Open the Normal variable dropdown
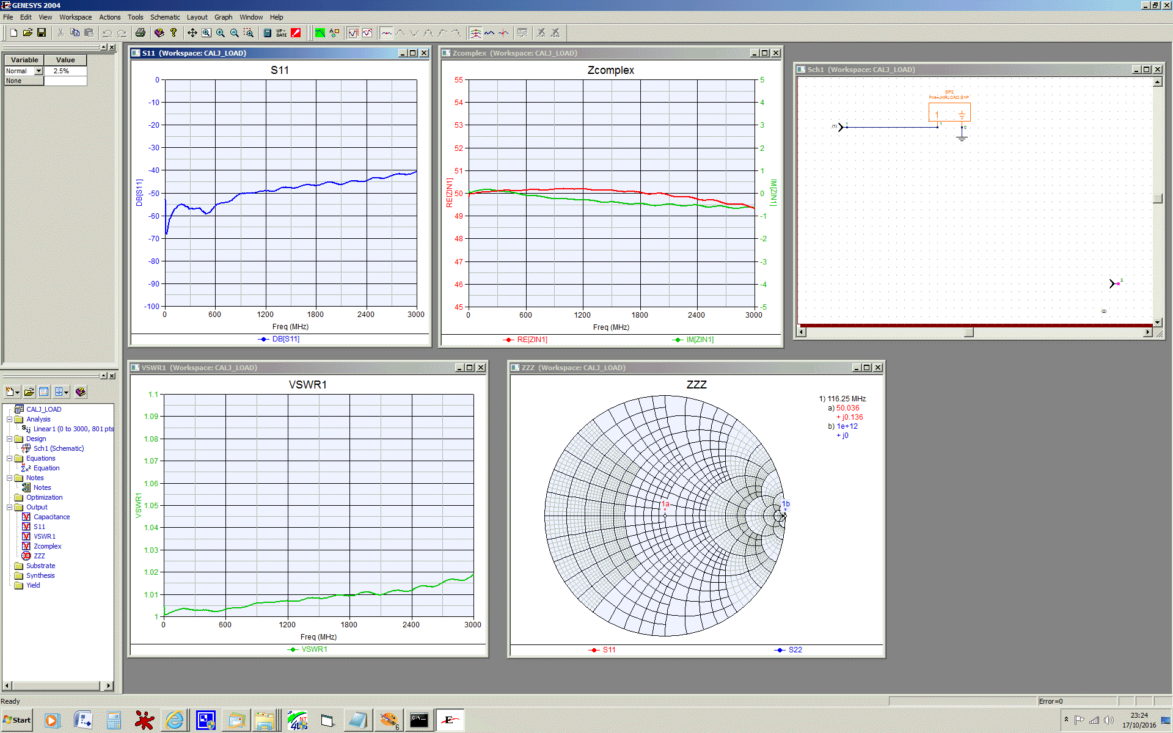 tap(38, 71)
